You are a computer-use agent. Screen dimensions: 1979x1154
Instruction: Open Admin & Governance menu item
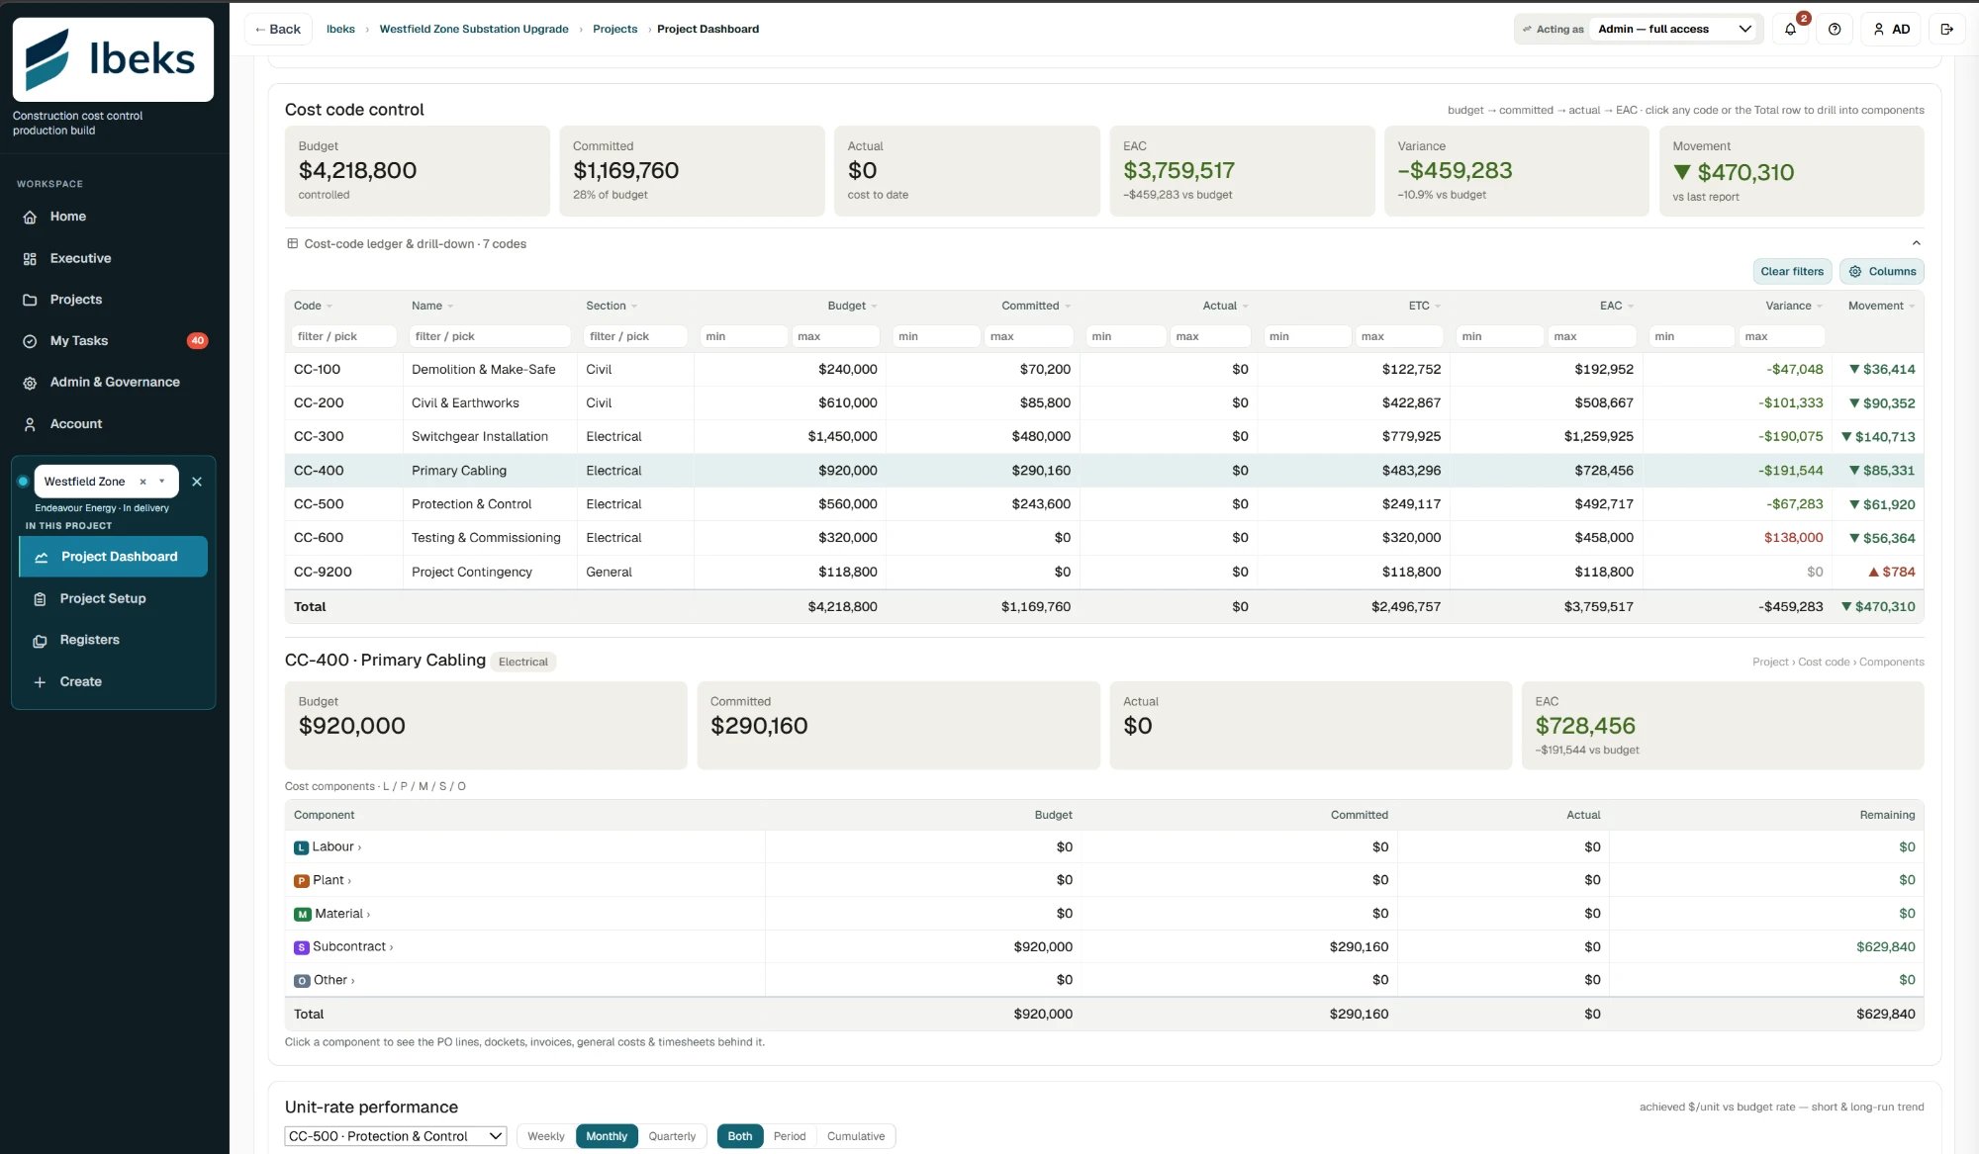click(x=115, y=383)
